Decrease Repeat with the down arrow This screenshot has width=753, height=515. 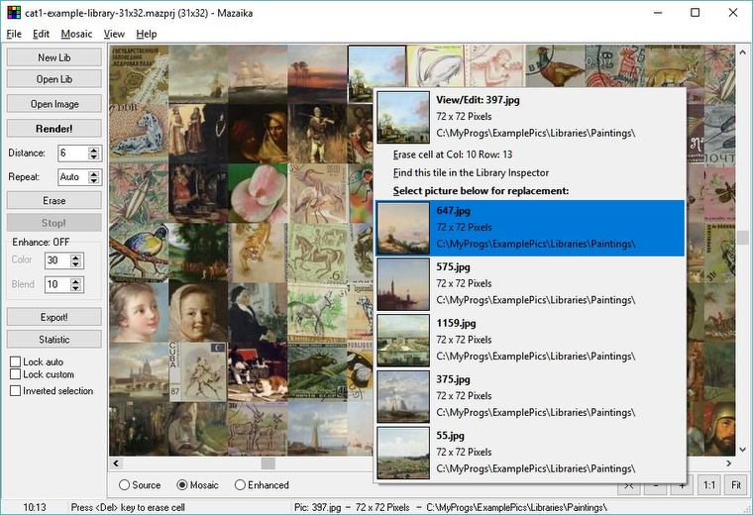click(94, 180)
